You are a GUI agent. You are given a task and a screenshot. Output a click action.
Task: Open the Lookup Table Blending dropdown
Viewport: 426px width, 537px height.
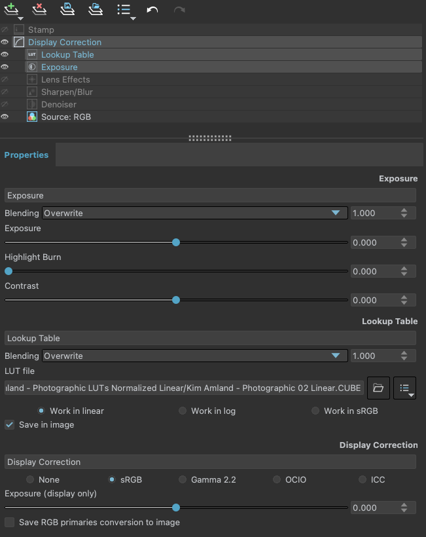(194, 356)
